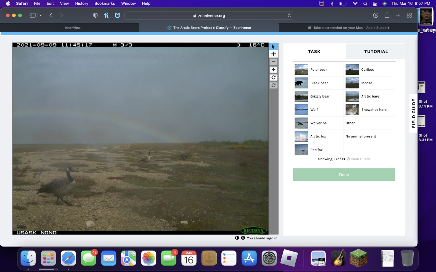This screenshot has height=272, width=436.
Task: Open the Honey extension icon
Action: [x=106, y=15]
